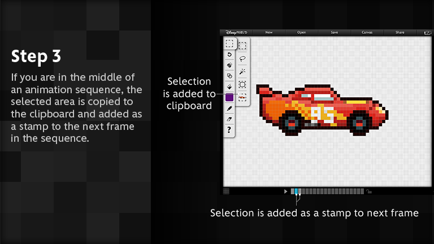Screen dimensions: 434x244
Task: Select the eraser tool
Action: pyautogui.click(x=229, y=119)
